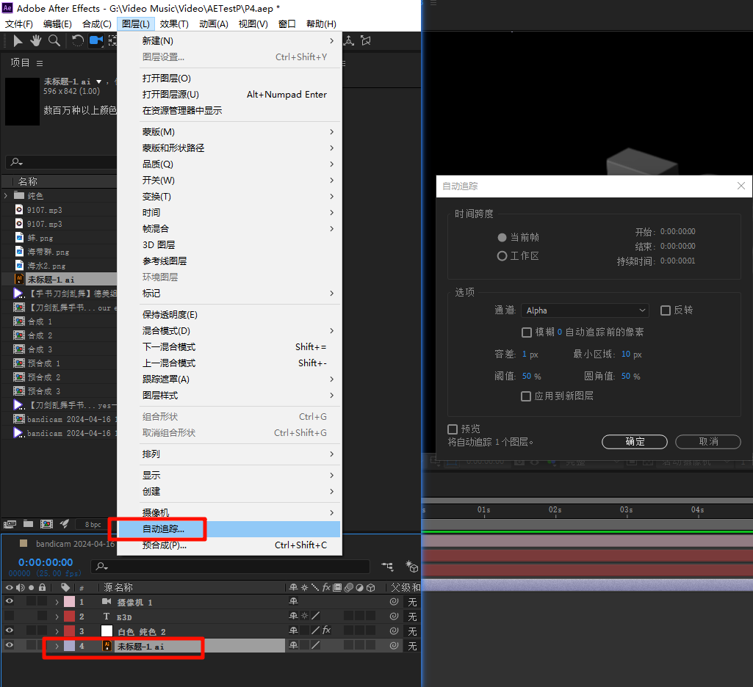Expand the 纯色 folder in Project panel
The height and width of the screenshot is (687, 753).
pyautogui.click(x=6, y=196)
